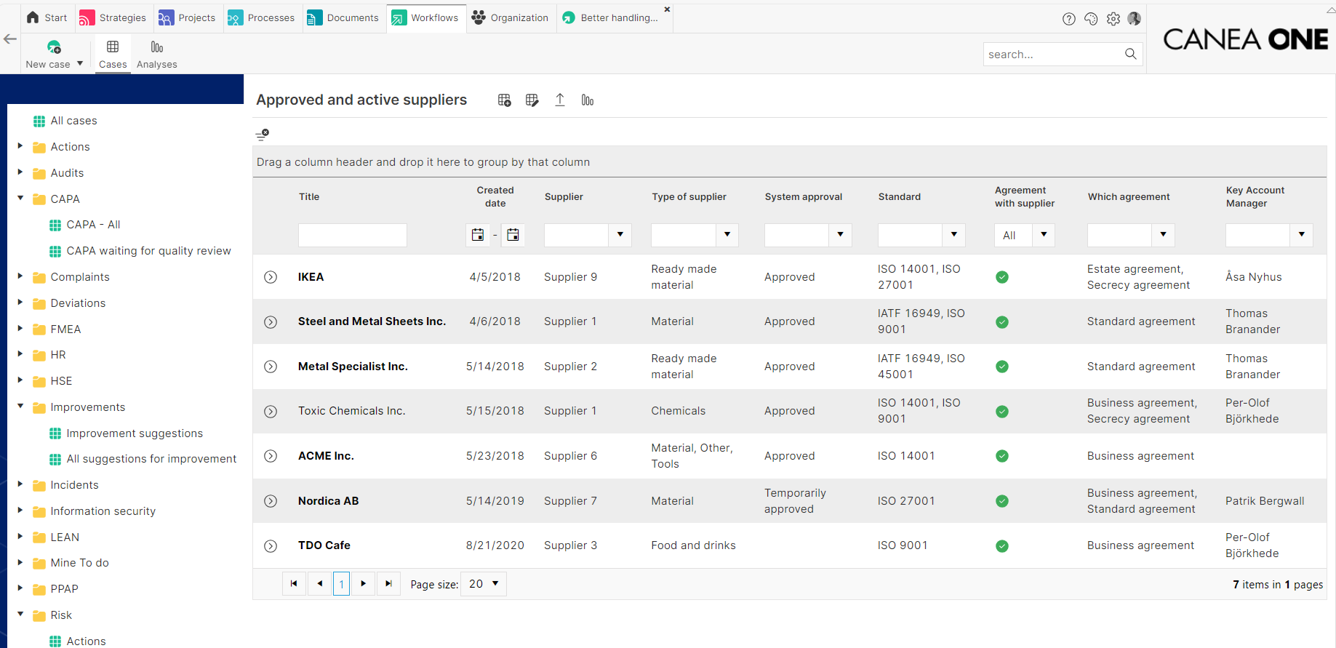The image size is (1336, 648).
Task: Click the add new view table icon
Action: pos(504,100)
